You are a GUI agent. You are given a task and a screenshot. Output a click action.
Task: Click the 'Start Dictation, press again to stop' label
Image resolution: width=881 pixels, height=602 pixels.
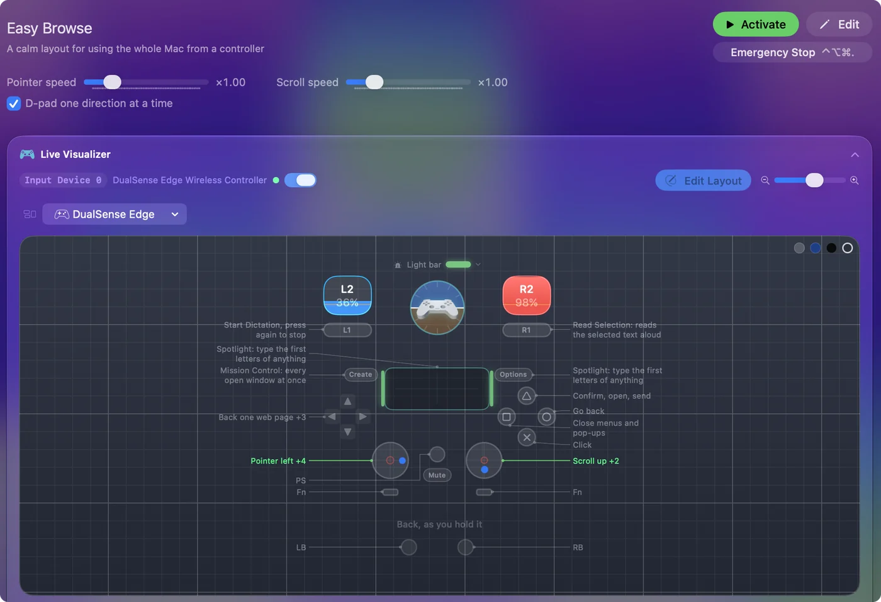[265, 330]
